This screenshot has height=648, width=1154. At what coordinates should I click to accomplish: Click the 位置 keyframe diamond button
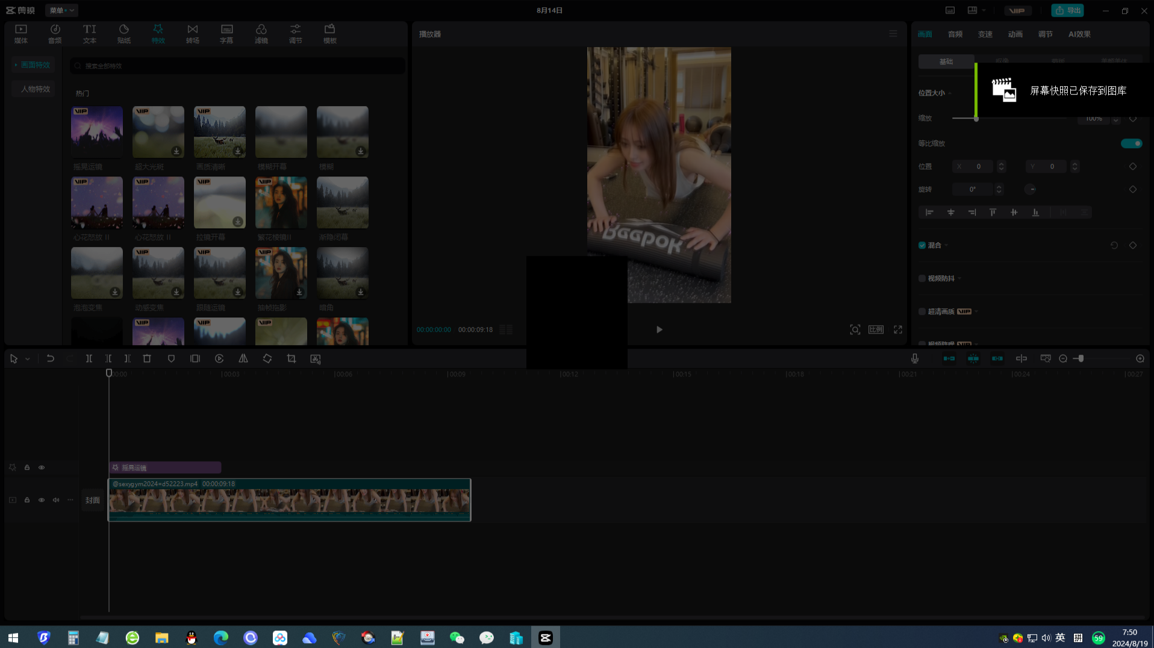(x=1133, y=166)
